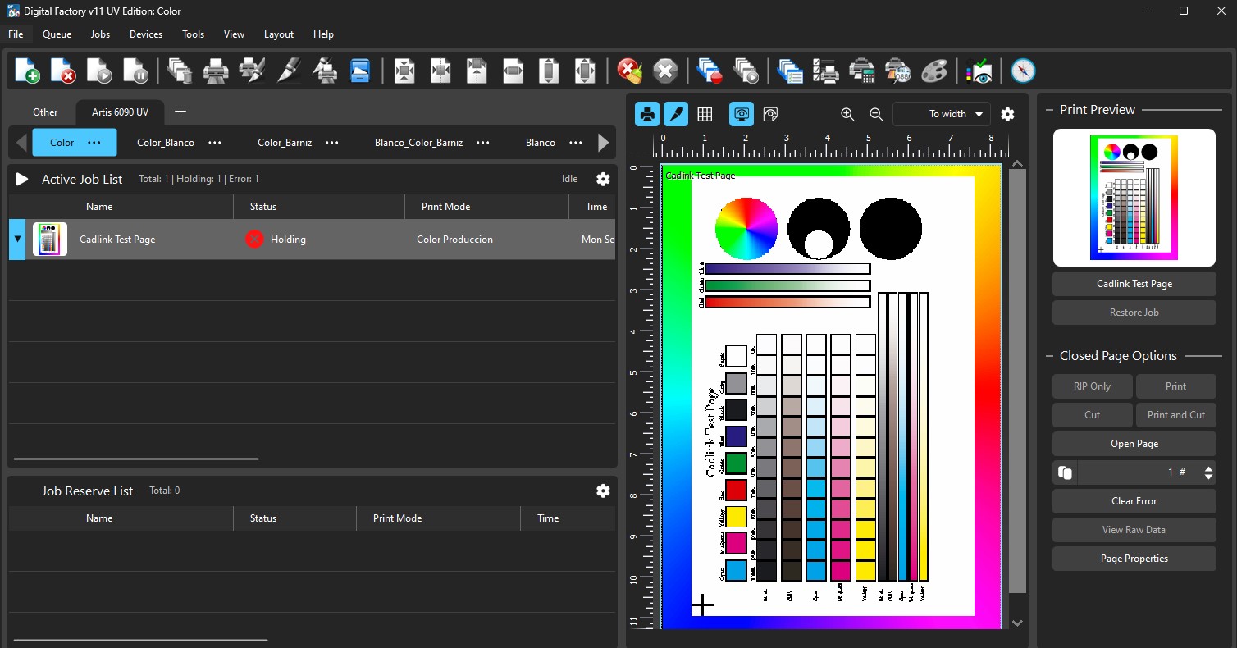Screen dimensions: 1237x648
Task: Toggle the cut layer knife preview button
Action: coord(676,114)
